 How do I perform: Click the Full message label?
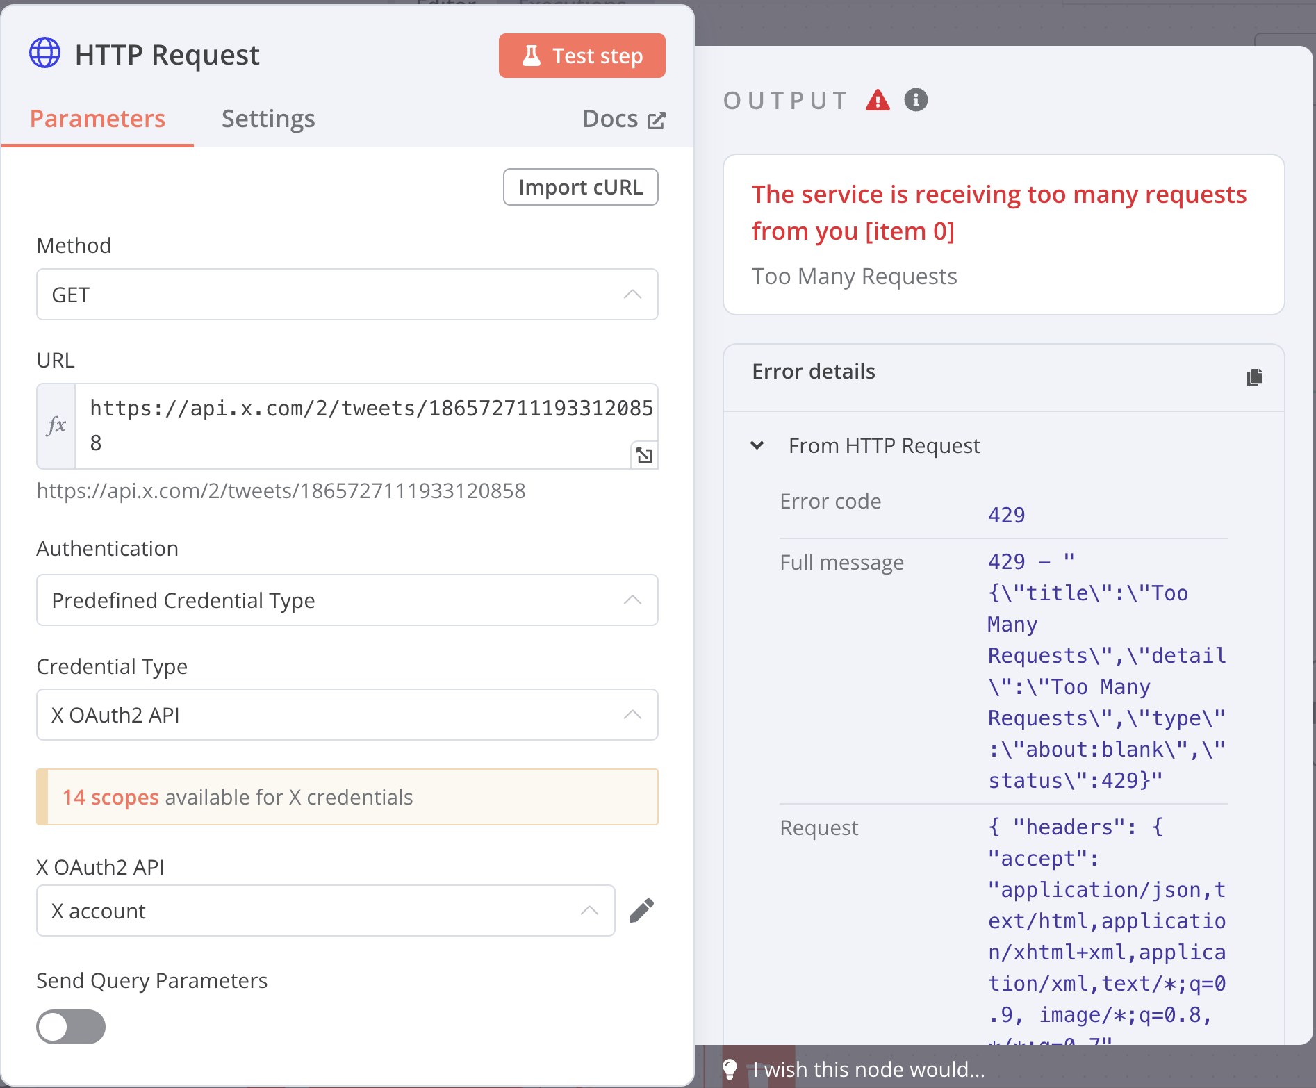(x=842, y=562)
